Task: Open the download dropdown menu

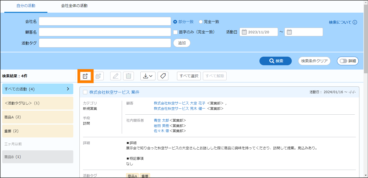Action: click(148, 76)
